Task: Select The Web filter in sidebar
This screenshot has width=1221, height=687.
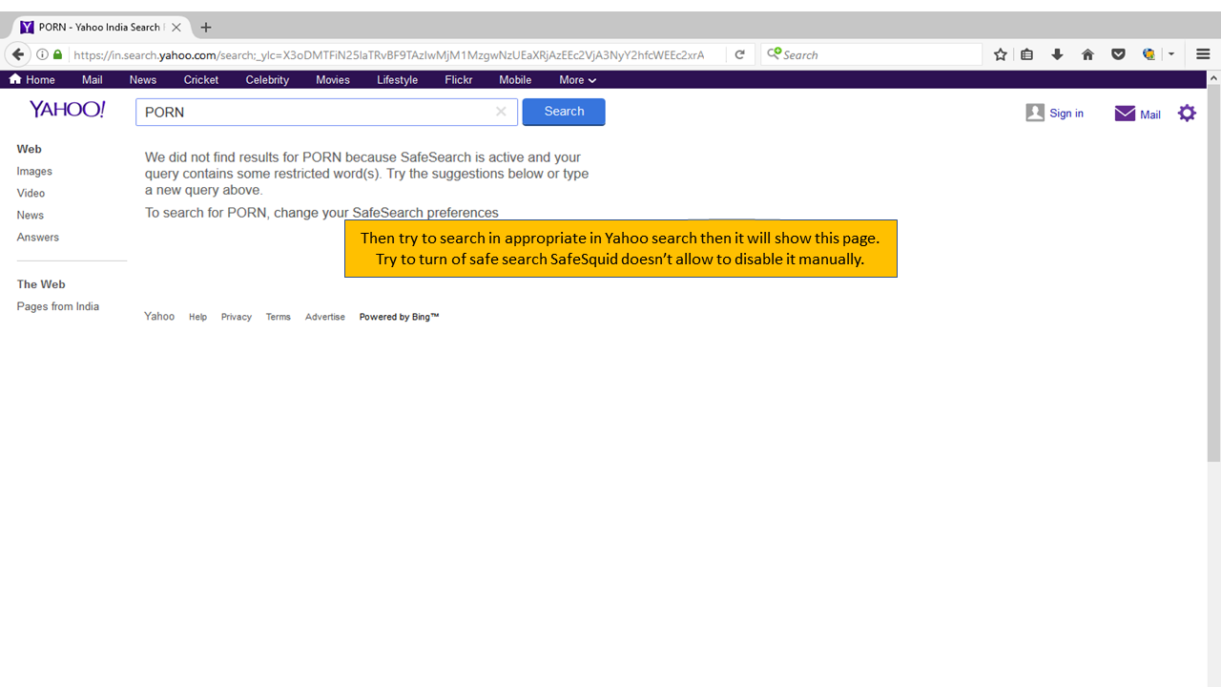Action: [41, 284]
